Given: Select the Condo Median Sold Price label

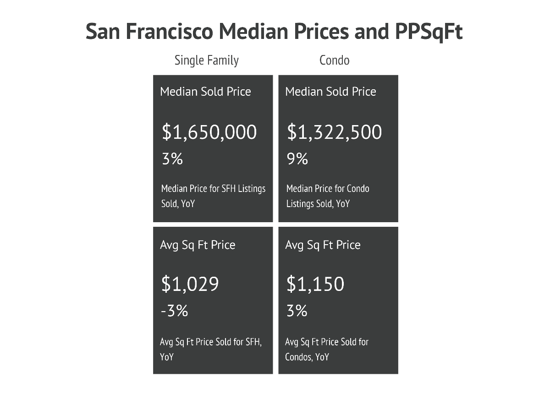Looking at the screenshot, I should coord(331,92).
